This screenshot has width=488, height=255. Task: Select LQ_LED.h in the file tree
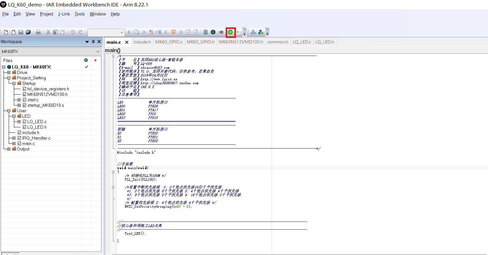pos(37,127)
